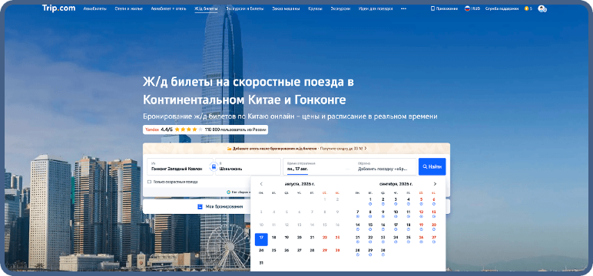593x276 pixels.
Task: Click the Russian flag currency icon
Action: [468, 8]
